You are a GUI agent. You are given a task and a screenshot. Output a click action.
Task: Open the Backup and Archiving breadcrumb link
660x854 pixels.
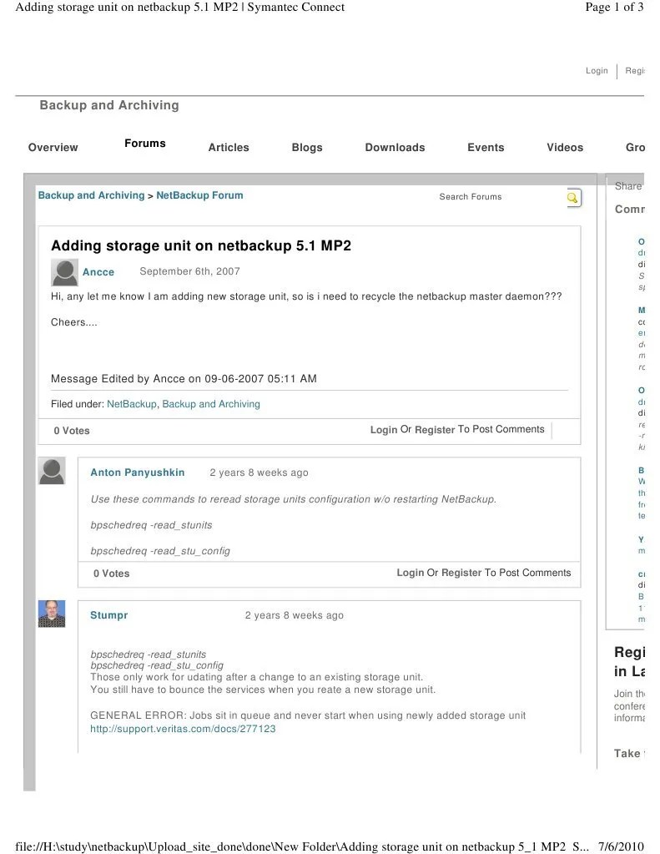(91, 195)
